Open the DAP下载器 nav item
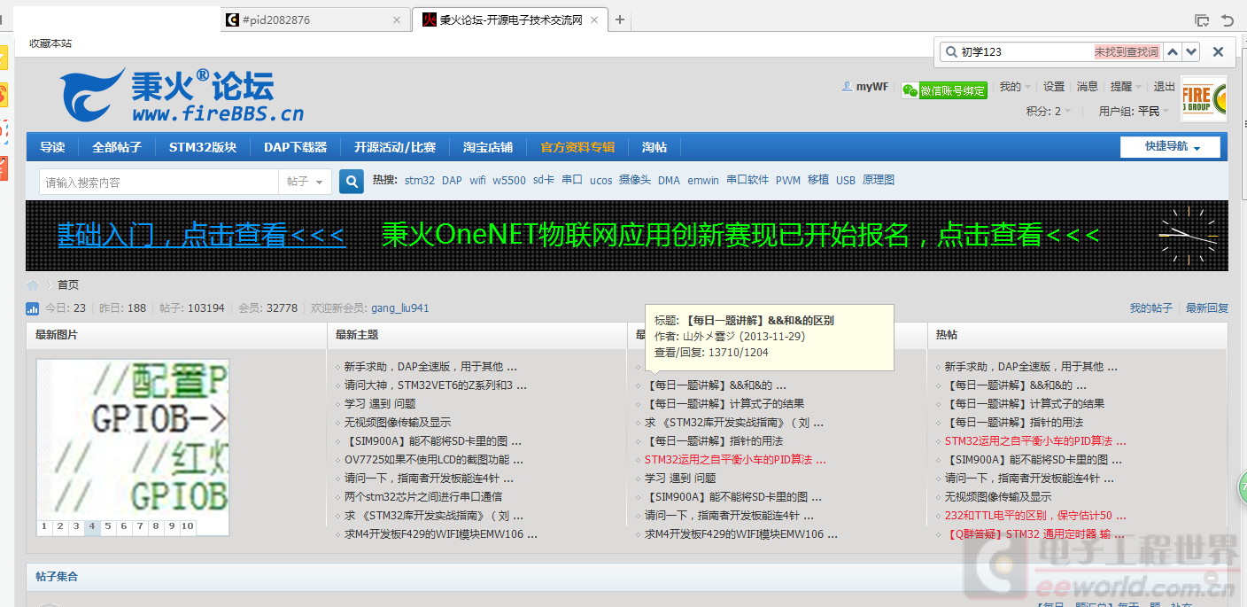This screenshot has height=607, width=1247. [296, 147]
